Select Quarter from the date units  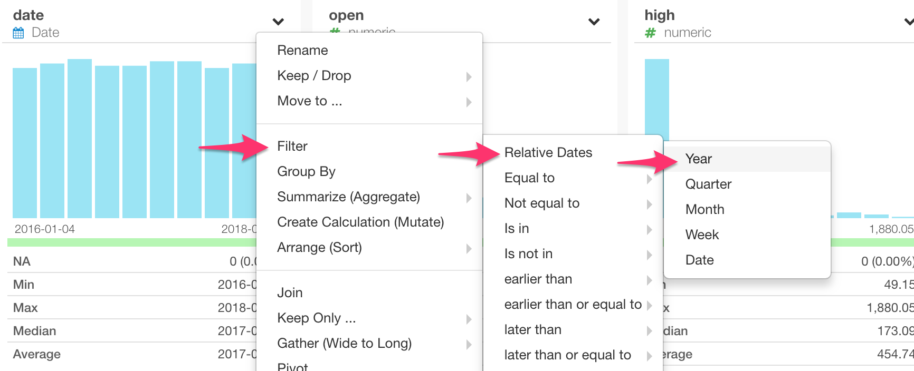click(708, 184)
